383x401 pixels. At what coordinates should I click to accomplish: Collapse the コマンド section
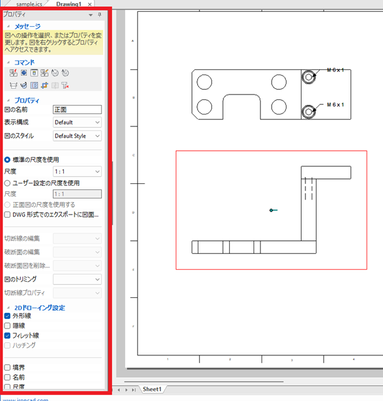(x=8, y=62)
